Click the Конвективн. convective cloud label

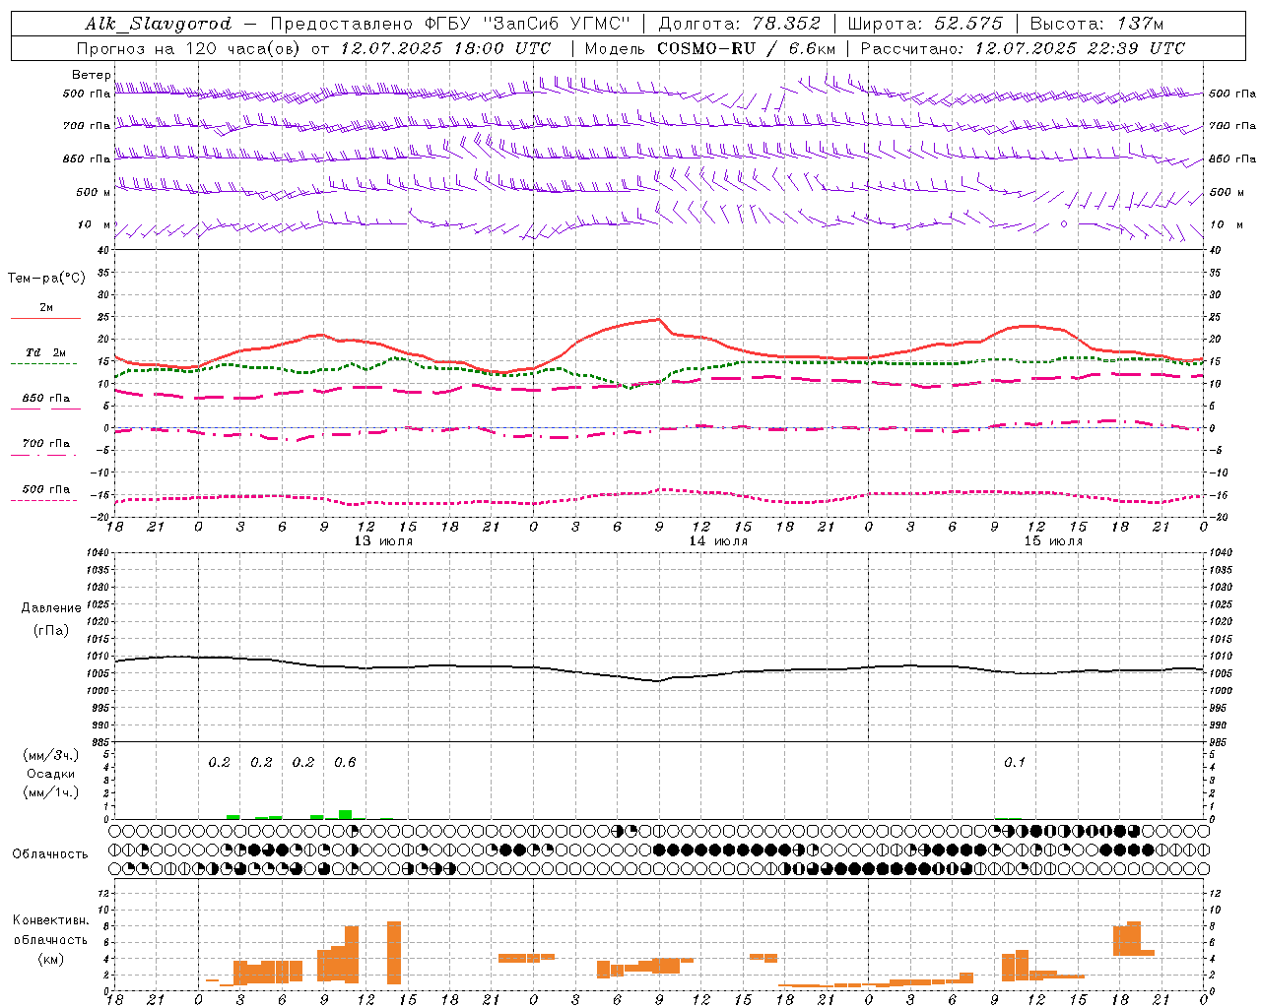(51, 920)
